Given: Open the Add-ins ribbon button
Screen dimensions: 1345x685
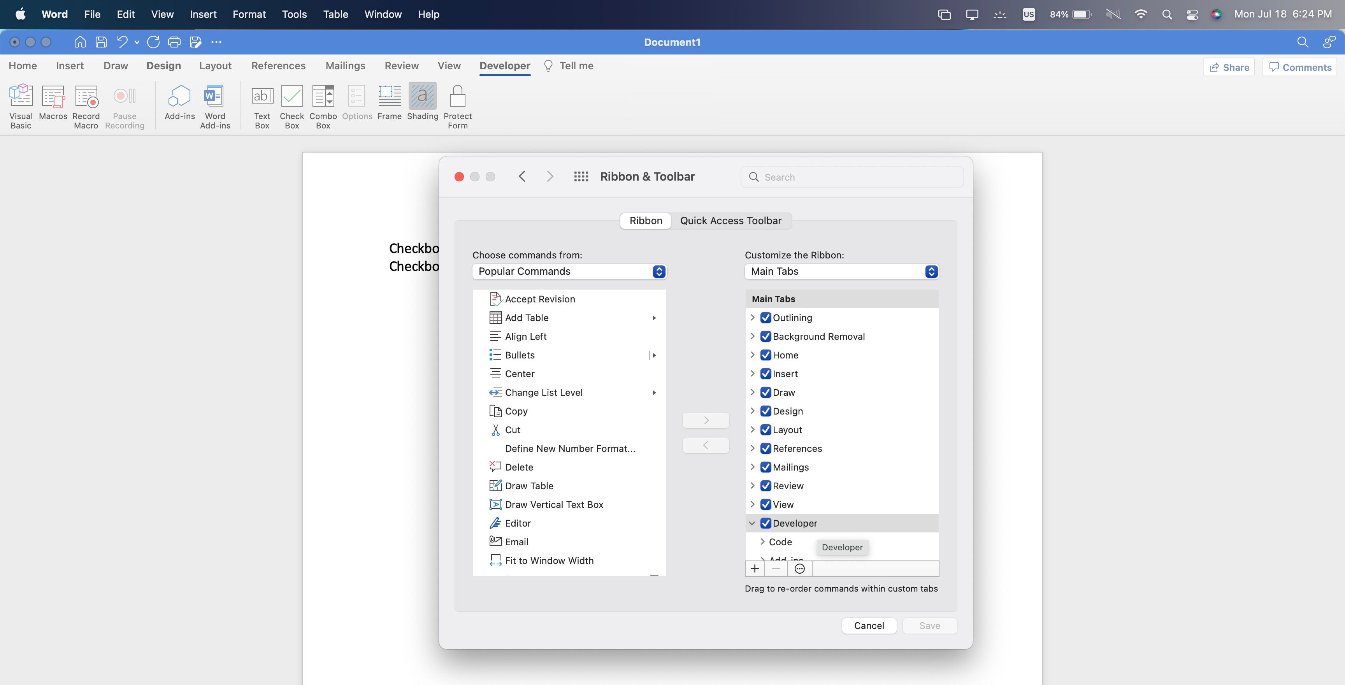Looking at the screenshot, I should pyautogui.click(x=180, y=102).
